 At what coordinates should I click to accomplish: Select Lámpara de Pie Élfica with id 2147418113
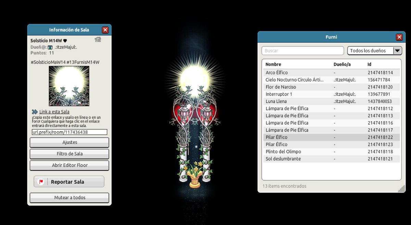(332, 116)
